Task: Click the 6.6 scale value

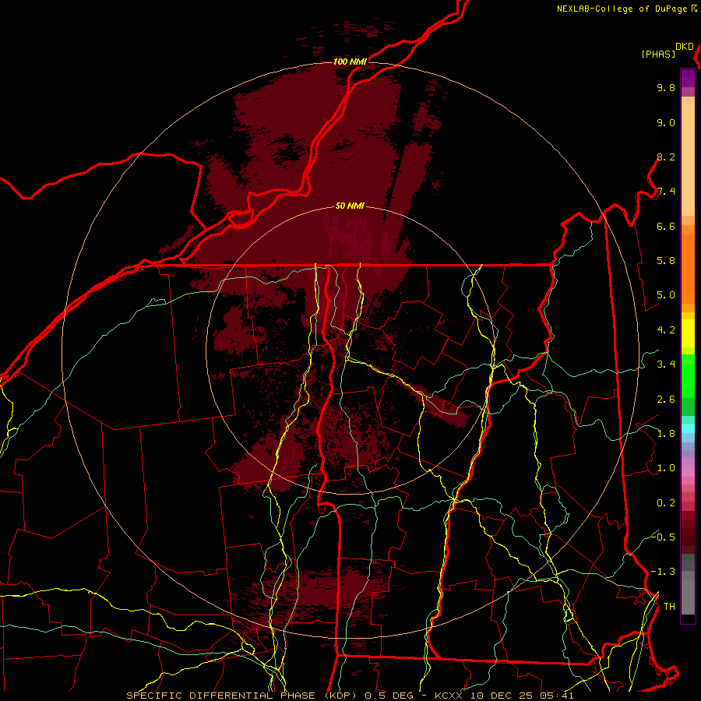Action: (x=666, y=227)
